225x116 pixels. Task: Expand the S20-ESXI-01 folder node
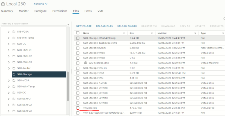[x=9, y=50]
